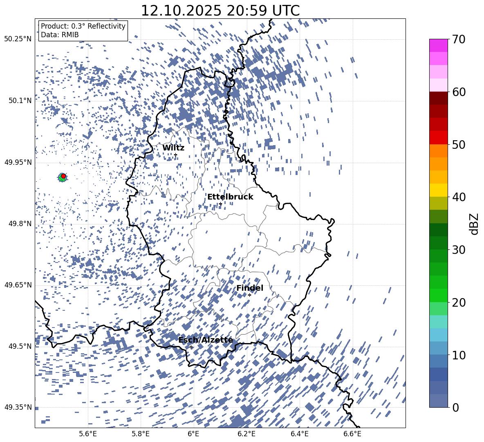Click the 49.5°N latitude label

tap(20, 346)
